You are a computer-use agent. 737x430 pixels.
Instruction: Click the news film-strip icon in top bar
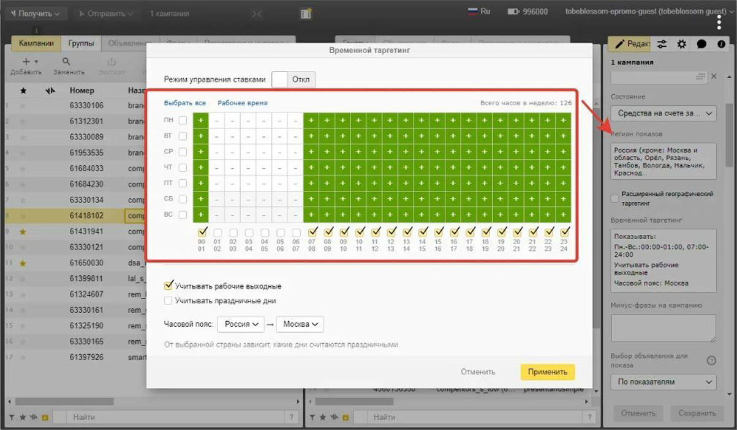pos(306,13)
